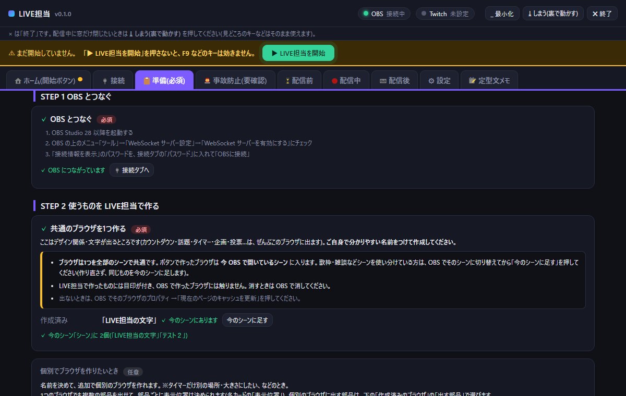The image size is (626, 396).
Task: Click the home icon on ホーム tab
Action: pos(18,81)
